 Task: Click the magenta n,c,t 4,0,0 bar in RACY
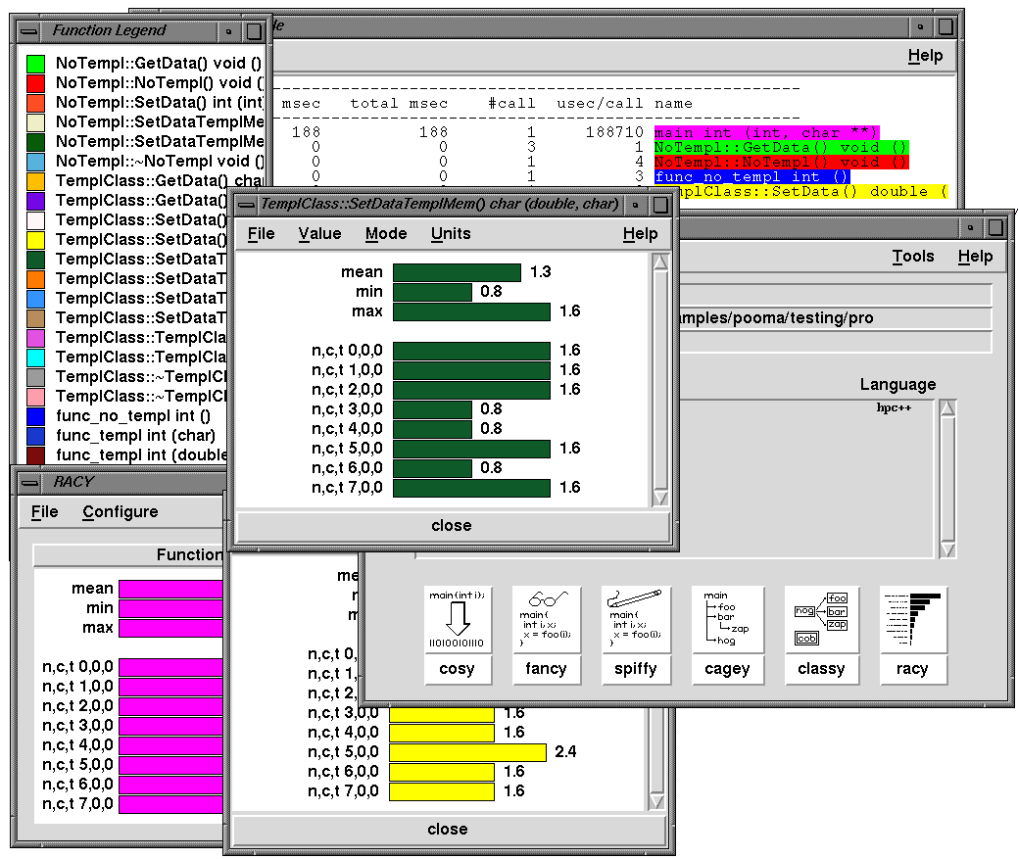[x=170, y=745]
